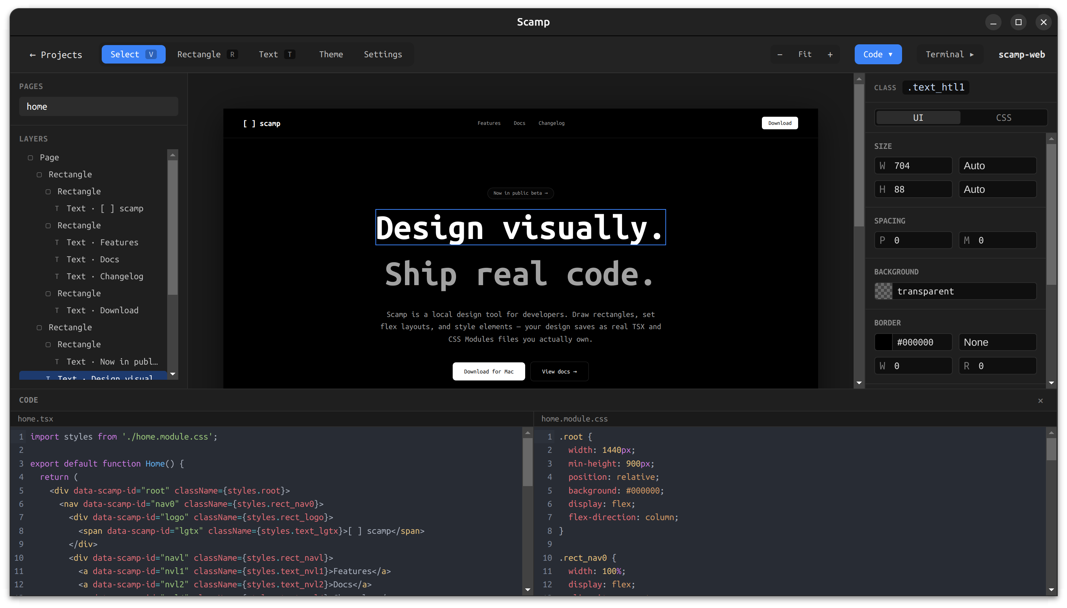Viewport: 1067px width, 608px height.
Task: Open Settings from the top toolbar
Action: pyautogui.click(x=382, y=54)
